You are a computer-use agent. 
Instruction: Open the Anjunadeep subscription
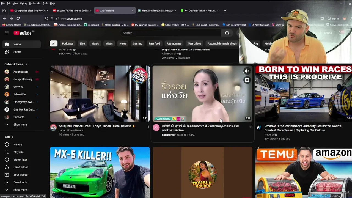click(x=21, y=72)
